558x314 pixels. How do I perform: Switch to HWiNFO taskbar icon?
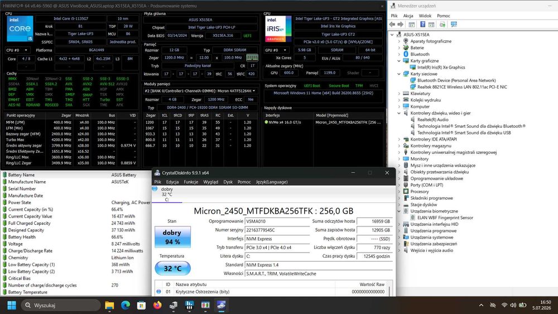[x=189, y=305]
